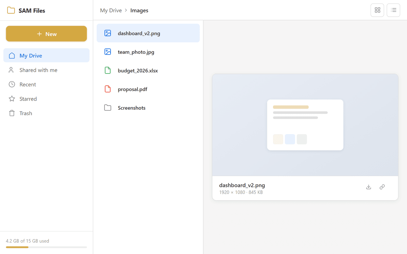Switch to grid view
Image resolution: width=407 pixels, height=254 pixels.
377,10
